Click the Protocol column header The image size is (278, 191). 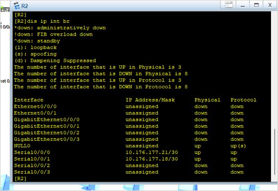pyautogui.click(x=243, y=100)
